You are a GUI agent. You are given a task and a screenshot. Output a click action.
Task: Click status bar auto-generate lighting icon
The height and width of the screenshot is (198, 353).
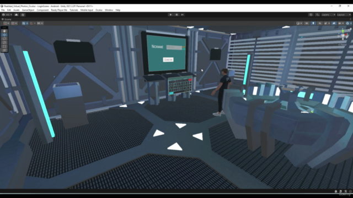point(346,191)
